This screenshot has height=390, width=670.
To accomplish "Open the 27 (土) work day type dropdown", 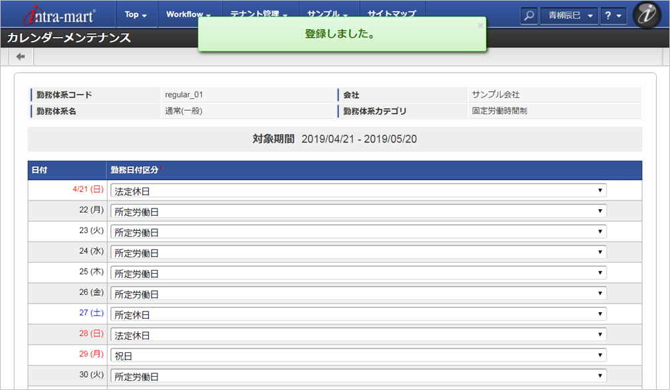I will [x=358, y=314].
